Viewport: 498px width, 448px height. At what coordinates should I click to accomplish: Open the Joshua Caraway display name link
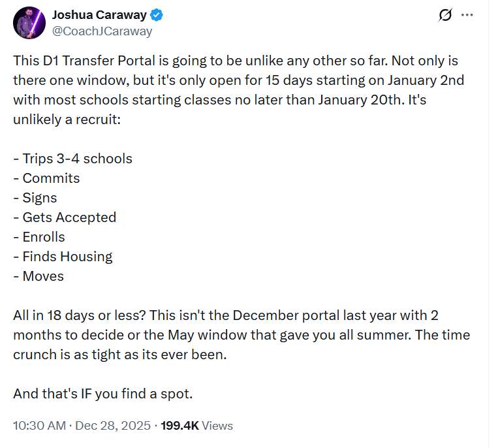[x=99, y=16]
